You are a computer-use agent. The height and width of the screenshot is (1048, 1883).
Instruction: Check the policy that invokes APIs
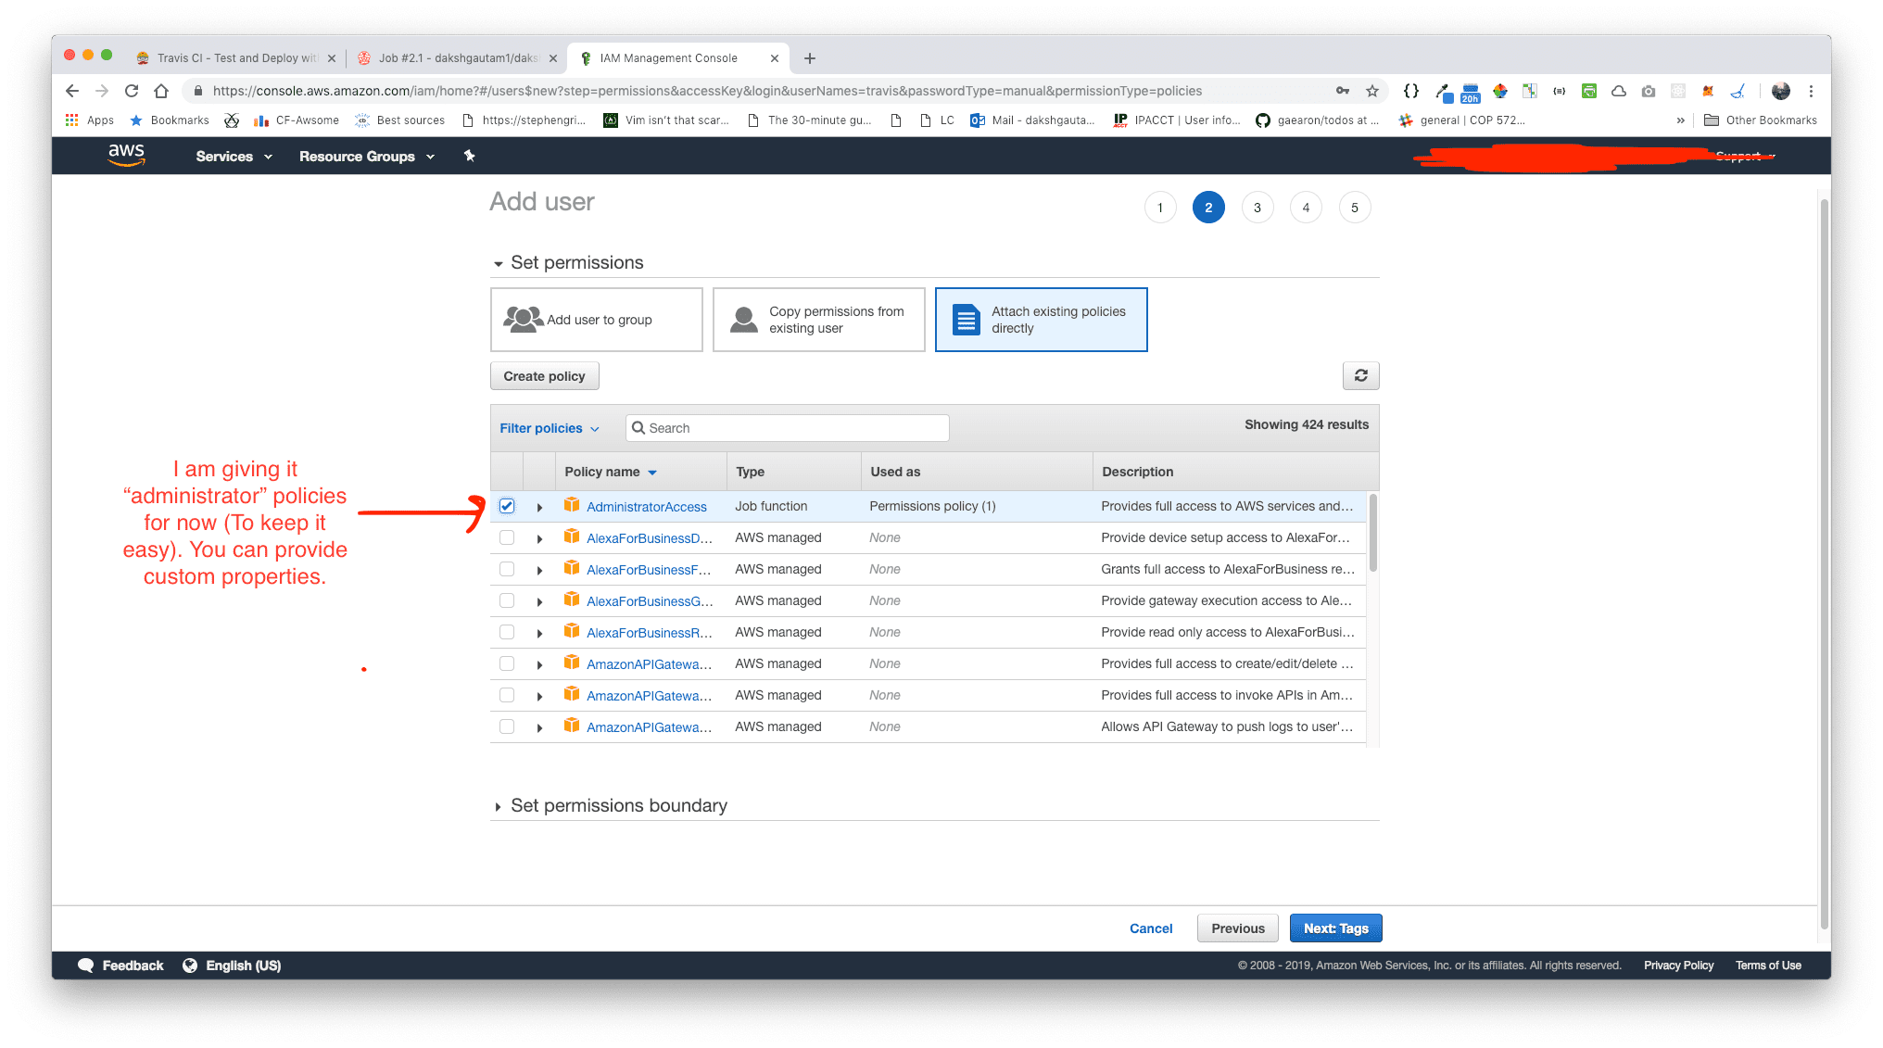[x=507, y=695]
